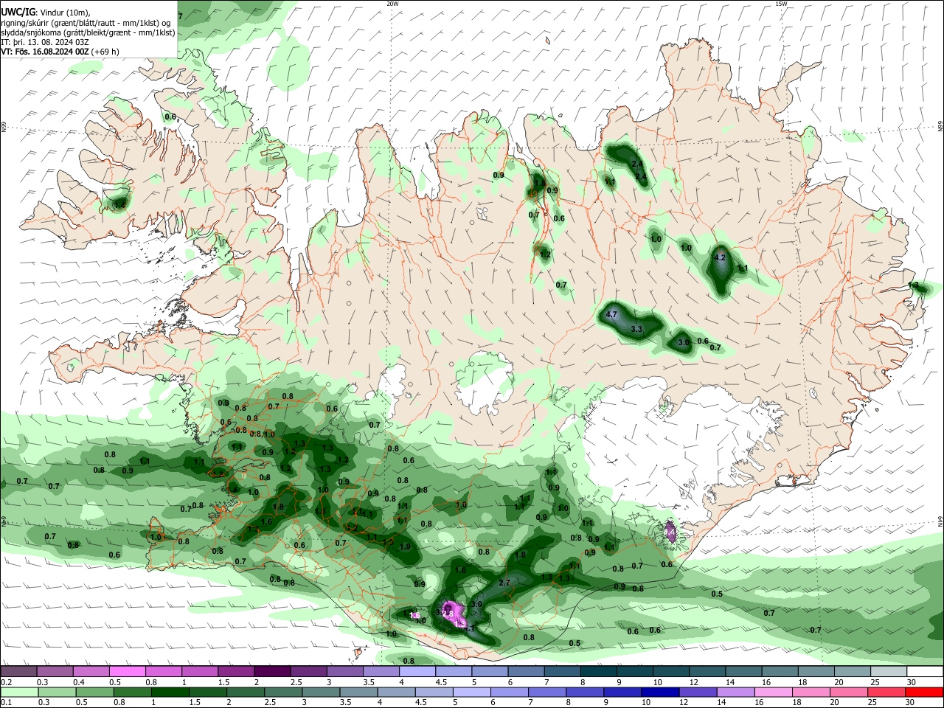Click the 4.2 precipitation value on map
The height and width of the screenshot is (708, 944).
(721, 257)
